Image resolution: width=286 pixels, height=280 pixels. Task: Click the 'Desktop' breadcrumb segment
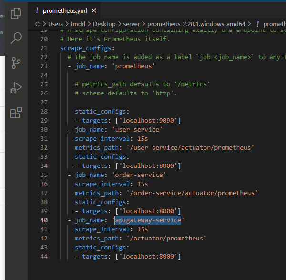click(104, 24)
